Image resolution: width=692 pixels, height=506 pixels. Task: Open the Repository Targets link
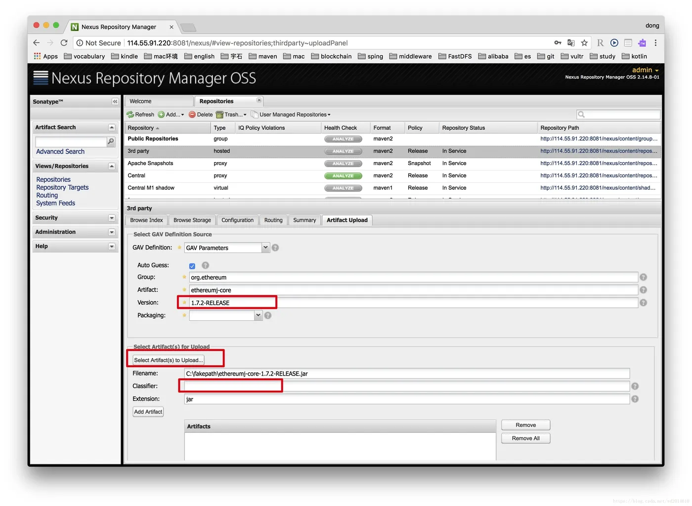(x=62, y=187)
